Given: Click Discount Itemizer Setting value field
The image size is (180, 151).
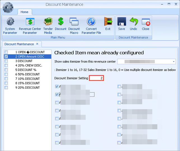Looking at the screenshot, I should (96, 78).
